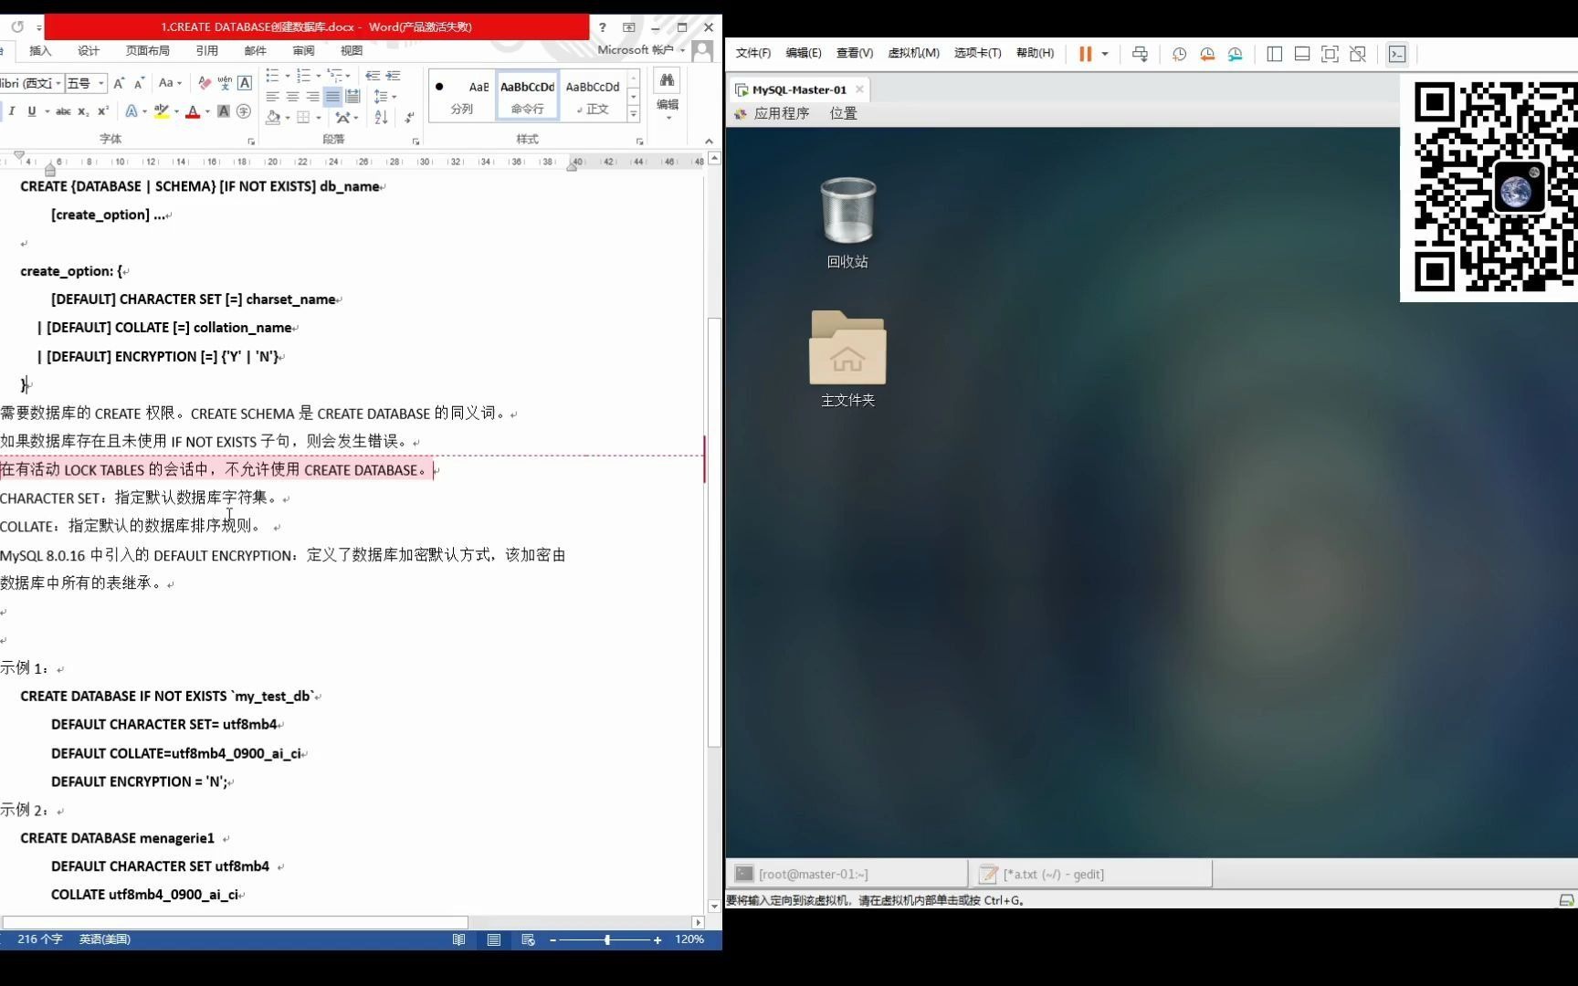This screenshot has height=986, width=1578.
Task: Open the Microsoft 帐户 account dropdown
Action: coord(641,50)
